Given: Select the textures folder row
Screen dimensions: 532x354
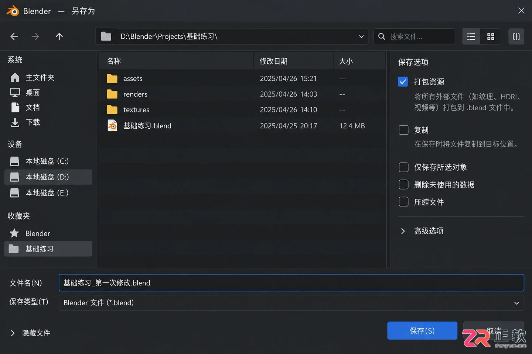Looking at the screenshot, I should (x=242, y=110).
